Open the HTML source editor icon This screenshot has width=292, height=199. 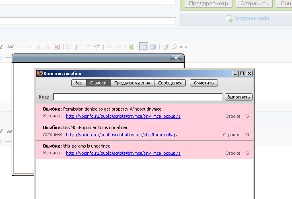184,47
